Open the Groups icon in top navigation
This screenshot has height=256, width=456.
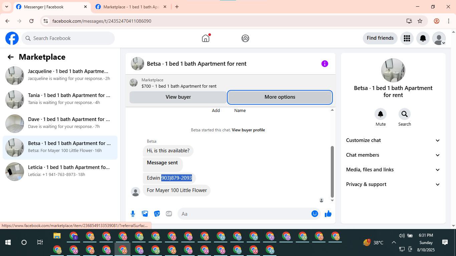coord(245,38)
